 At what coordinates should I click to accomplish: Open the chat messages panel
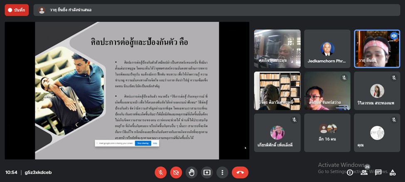378,172
